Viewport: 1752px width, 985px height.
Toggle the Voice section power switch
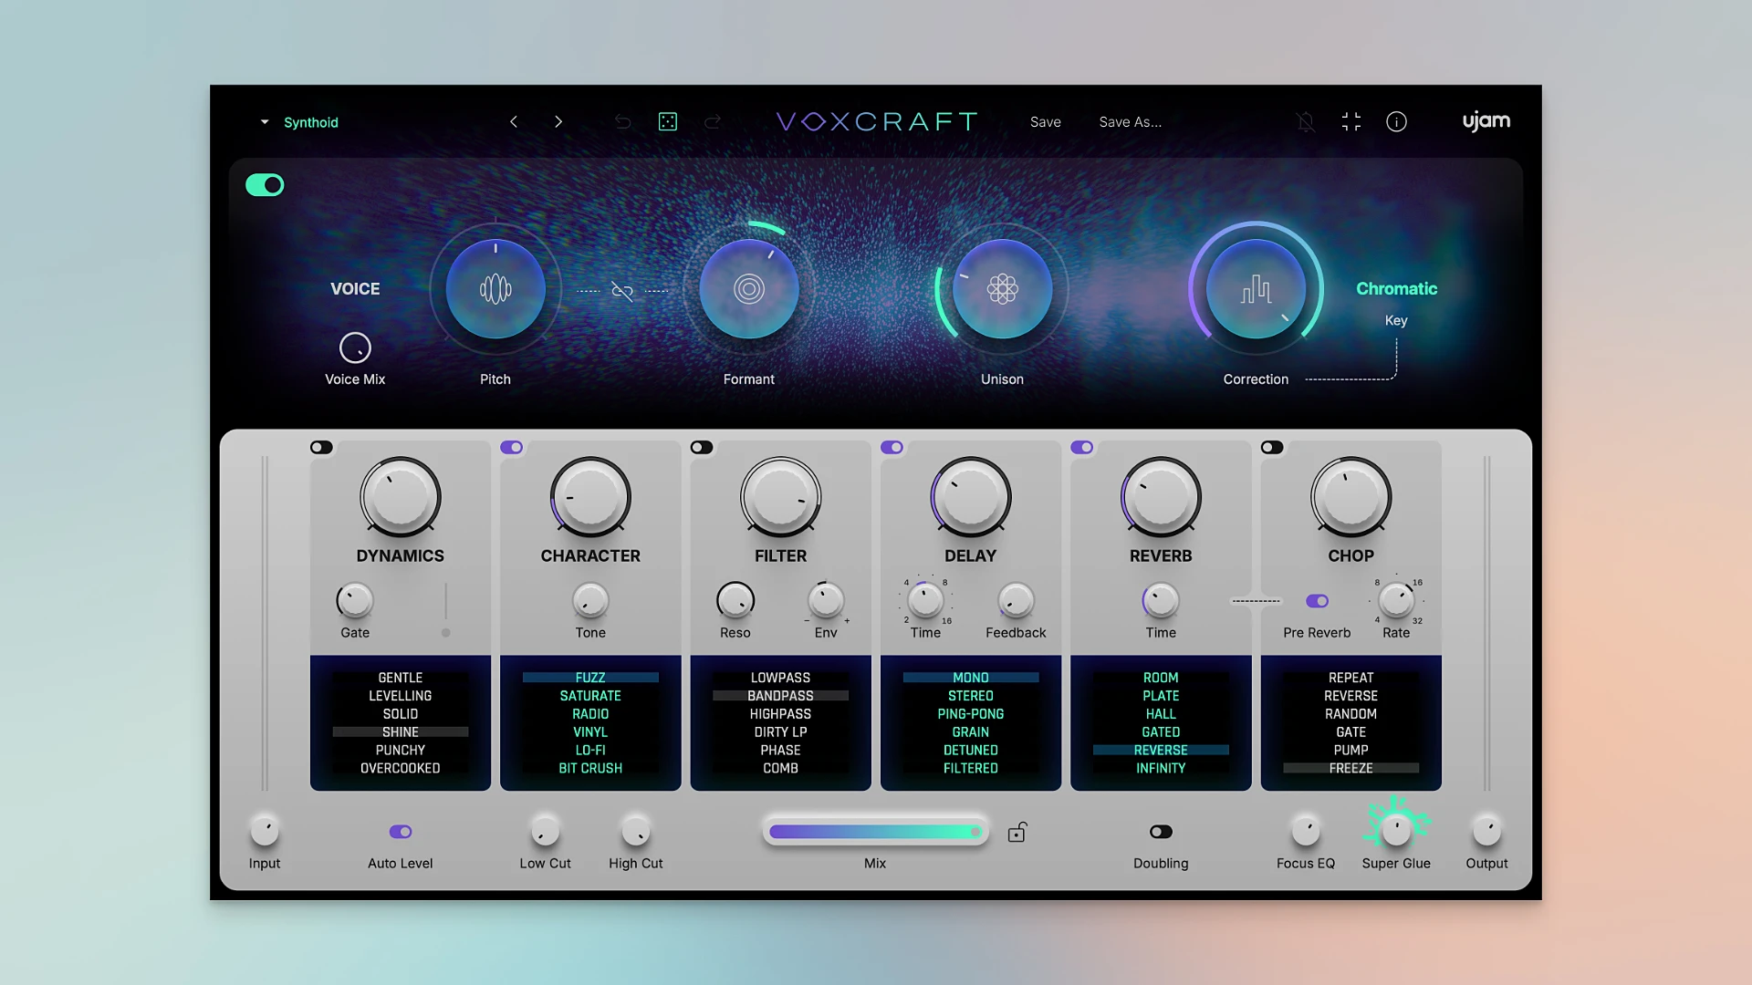tap(265, 184)
